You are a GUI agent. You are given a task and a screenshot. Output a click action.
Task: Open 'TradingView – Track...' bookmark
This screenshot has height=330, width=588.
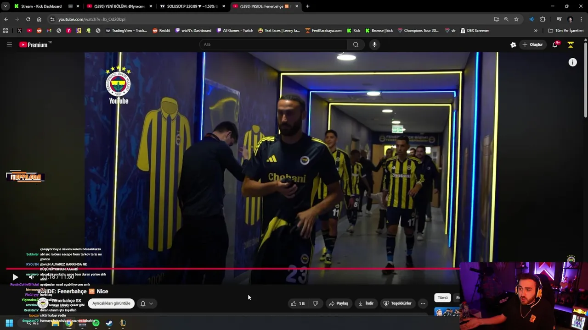coord(126,31)
